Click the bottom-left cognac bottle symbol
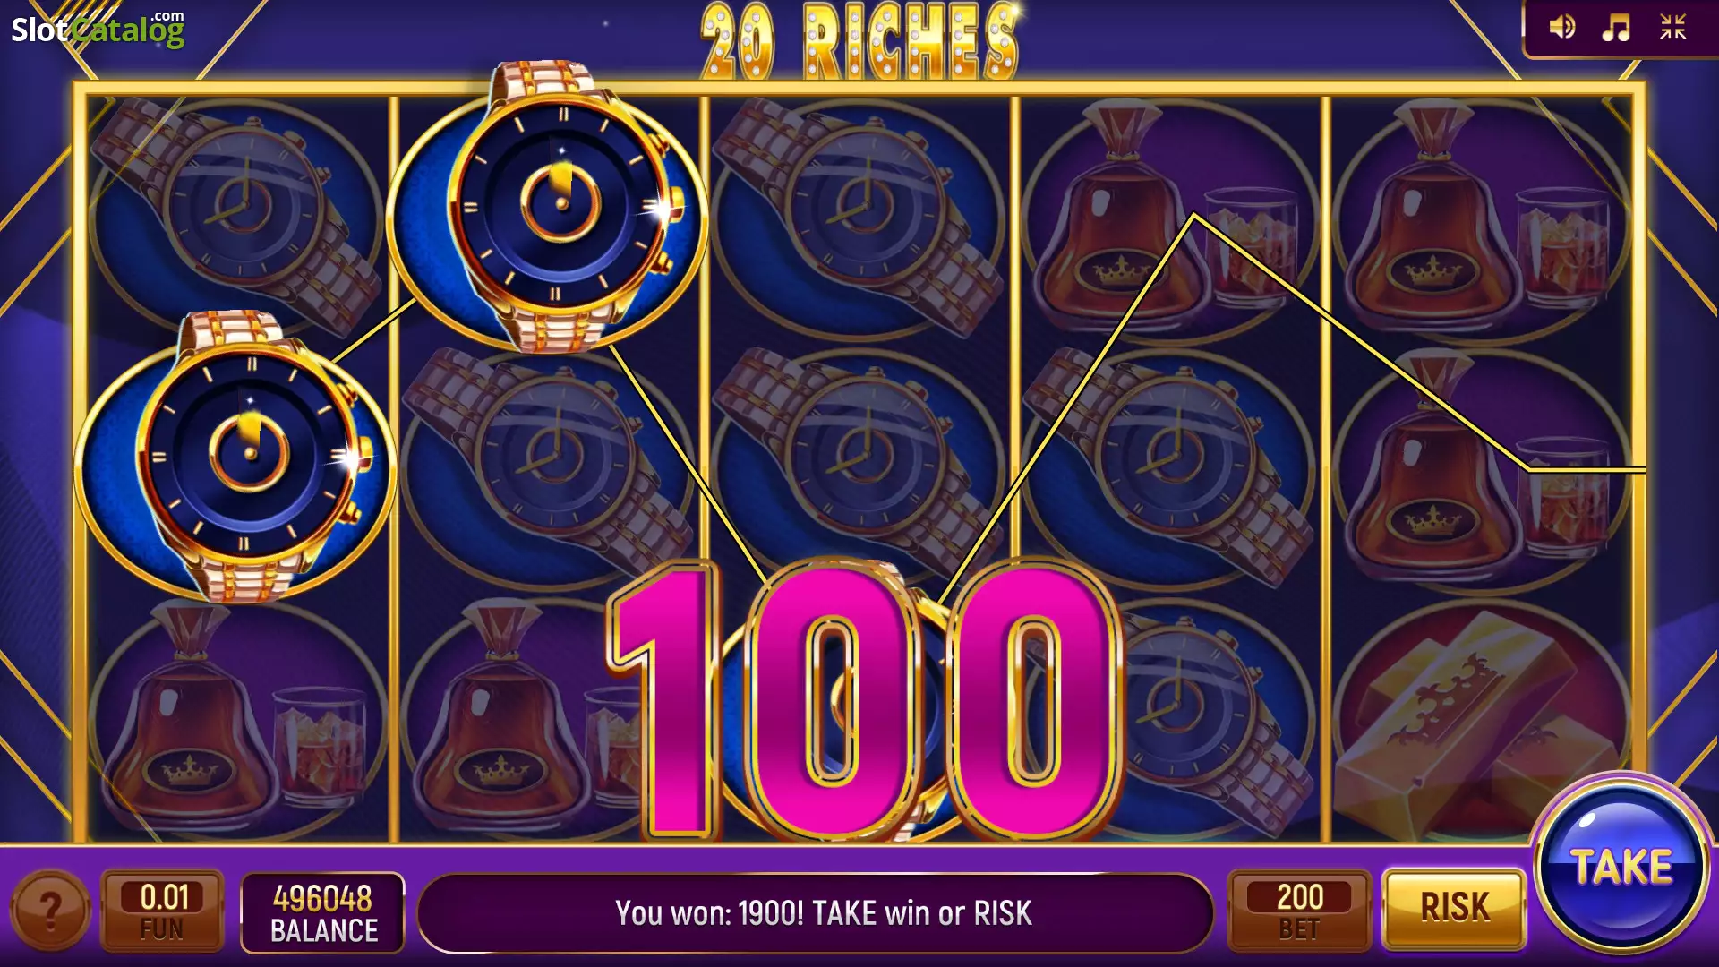1719x967 pixels. pyautogui.click(x=238, y=722)
